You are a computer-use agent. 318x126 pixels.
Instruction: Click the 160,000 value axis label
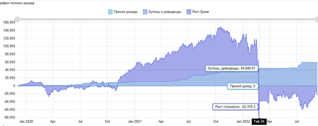pos(9,22)
